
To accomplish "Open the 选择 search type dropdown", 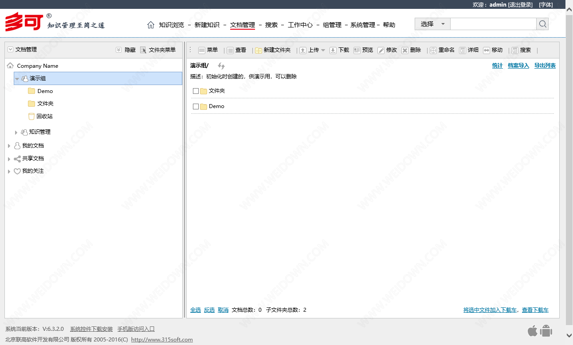I will tap(432, 24).
